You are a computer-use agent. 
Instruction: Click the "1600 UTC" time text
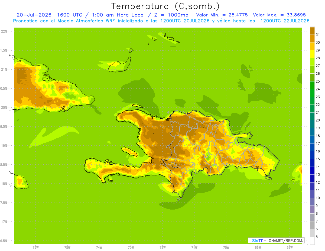(70, 15)
